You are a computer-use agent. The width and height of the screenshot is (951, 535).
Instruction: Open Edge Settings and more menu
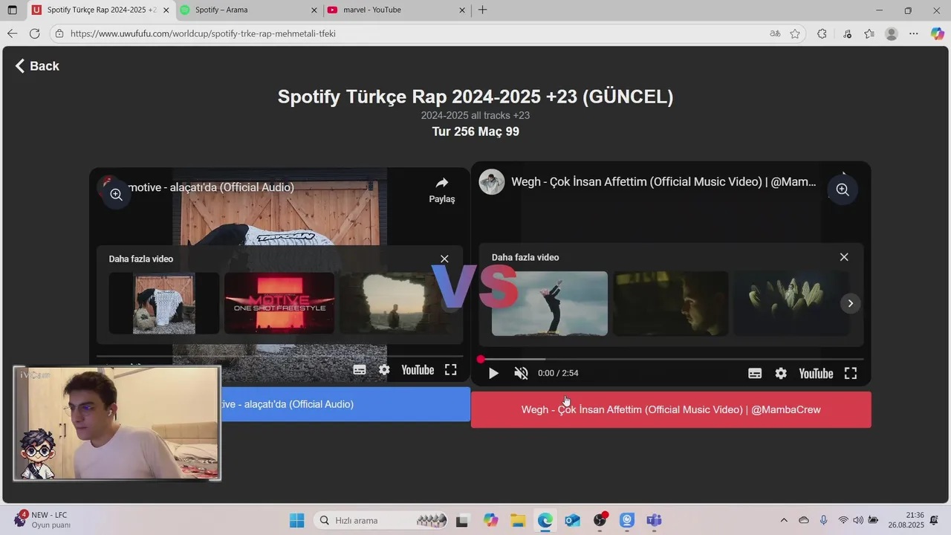(914, 33)
